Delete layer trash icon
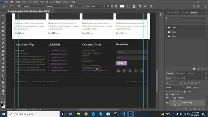Image resolution: width=208 pixels, height=117 pixels. (203, 109)
